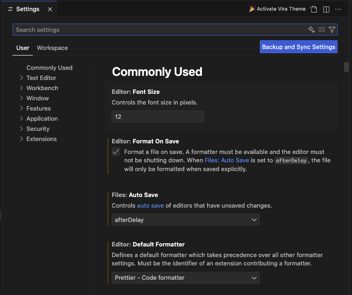Switch to the User settings tab

[x=23, y=48]
